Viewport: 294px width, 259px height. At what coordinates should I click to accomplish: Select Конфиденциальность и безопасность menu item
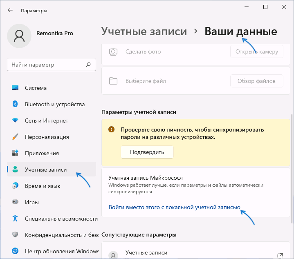pos(61,235)
